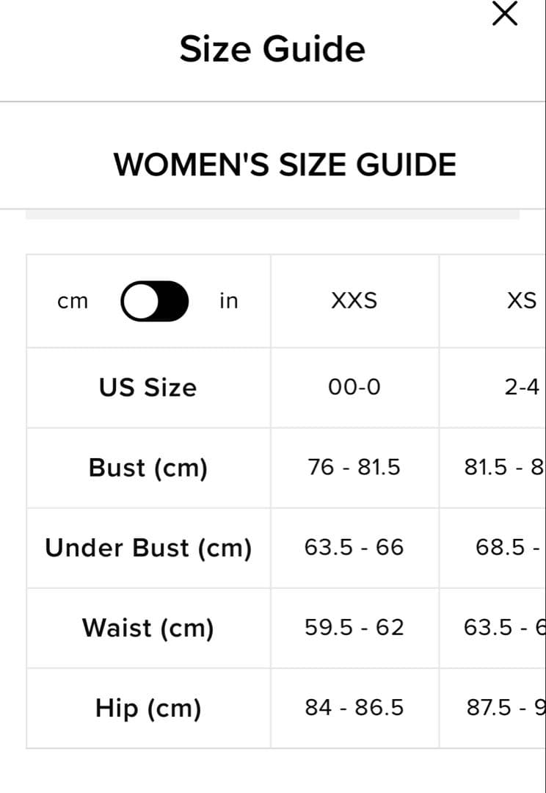Image resolution: width=546 pixels, height=793 pixels.
Task: Click the Women's Size Guide heading
Action: pos(285,164)
